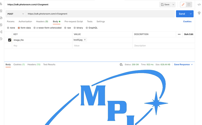Open the column options ellipsis menu

coord(179,34)
